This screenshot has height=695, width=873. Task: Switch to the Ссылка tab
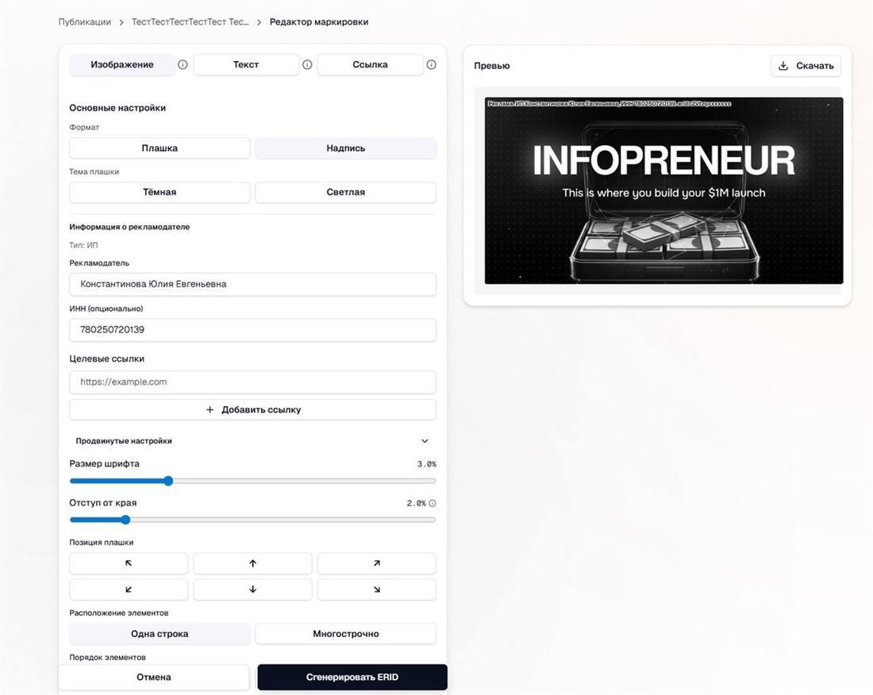[x=371, y=64]
